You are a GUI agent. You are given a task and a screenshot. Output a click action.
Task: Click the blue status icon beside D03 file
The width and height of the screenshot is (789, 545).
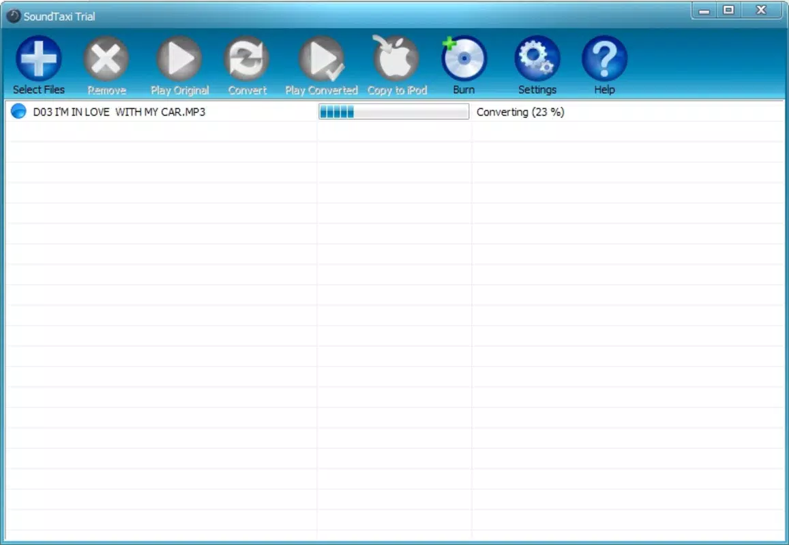(18, 111)
